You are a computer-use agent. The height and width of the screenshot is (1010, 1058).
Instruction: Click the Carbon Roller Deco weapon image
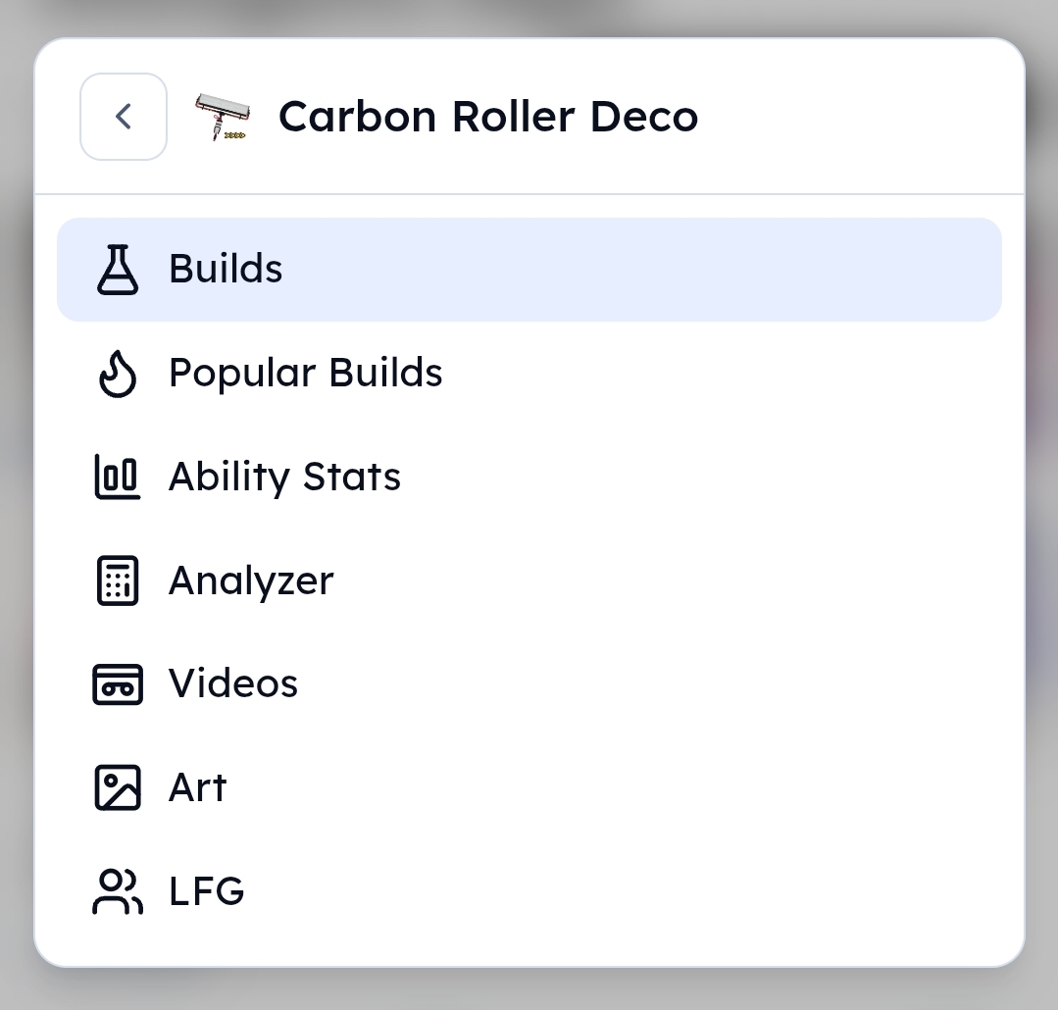pyautogui.click(x=223, y=117)
